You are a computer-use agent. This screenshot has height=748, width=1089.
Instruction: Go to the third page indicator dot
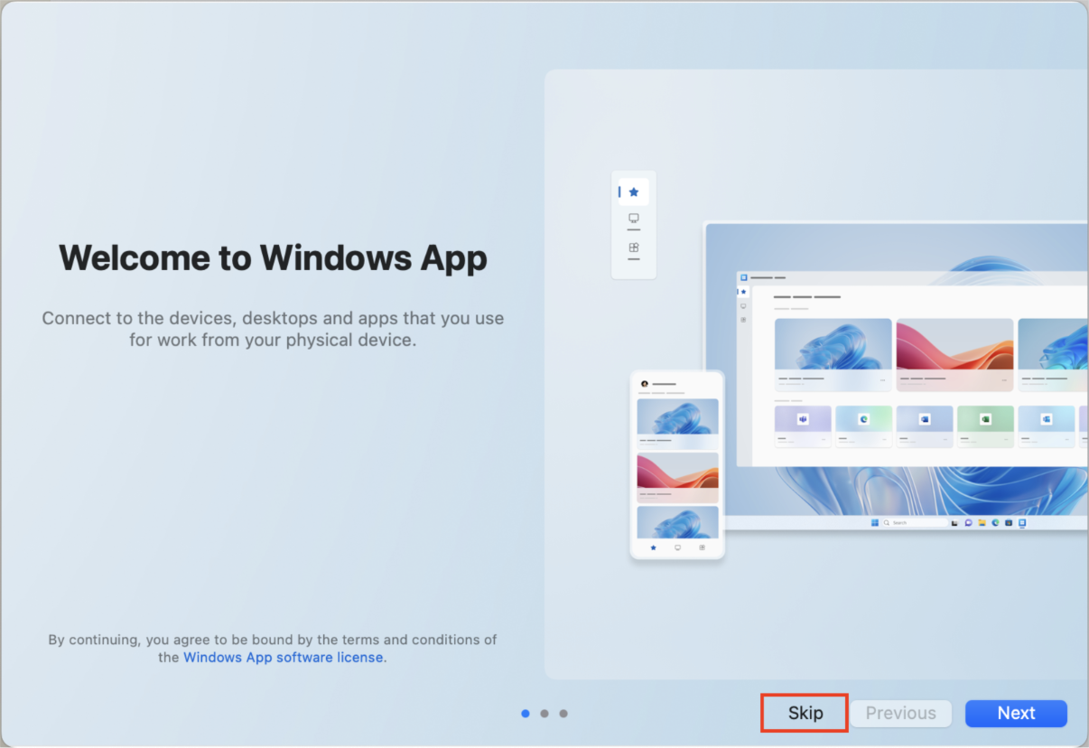(x=563, y=714)
